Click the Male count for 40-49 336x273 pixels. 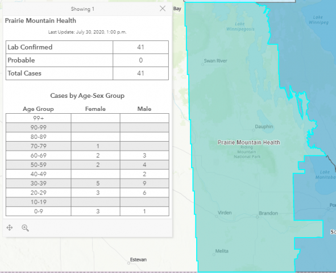(144, 174)
